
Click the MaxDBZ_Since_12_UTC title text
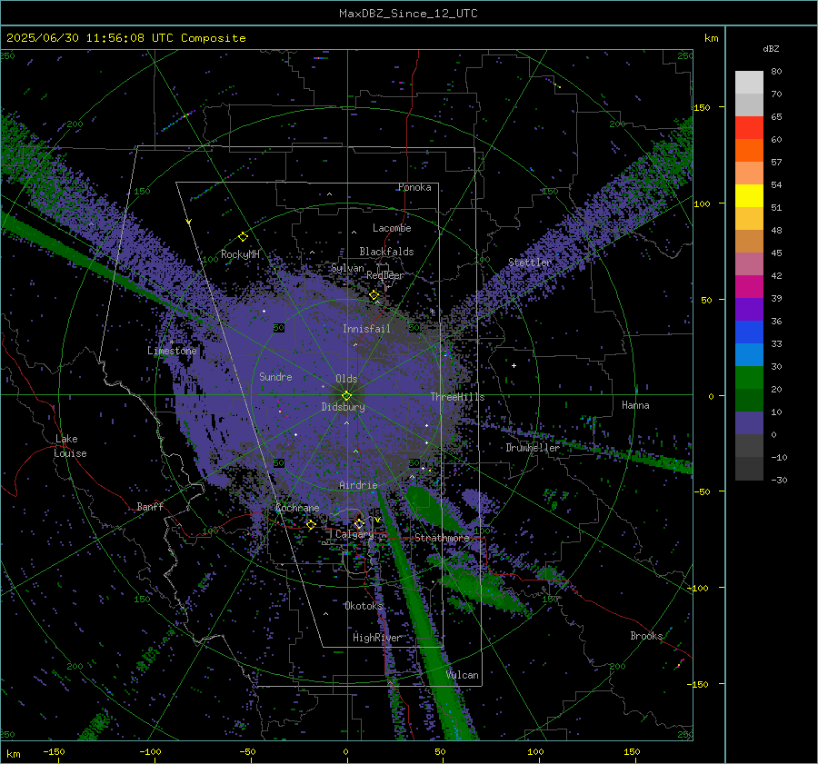click(408, 14)
